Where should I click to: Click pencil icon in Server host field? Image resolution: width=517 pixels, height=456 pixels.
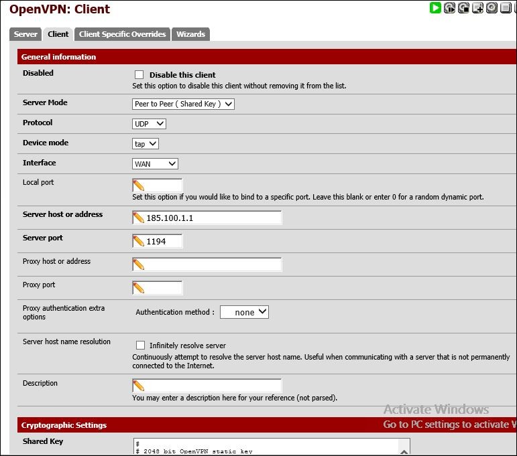139,218
